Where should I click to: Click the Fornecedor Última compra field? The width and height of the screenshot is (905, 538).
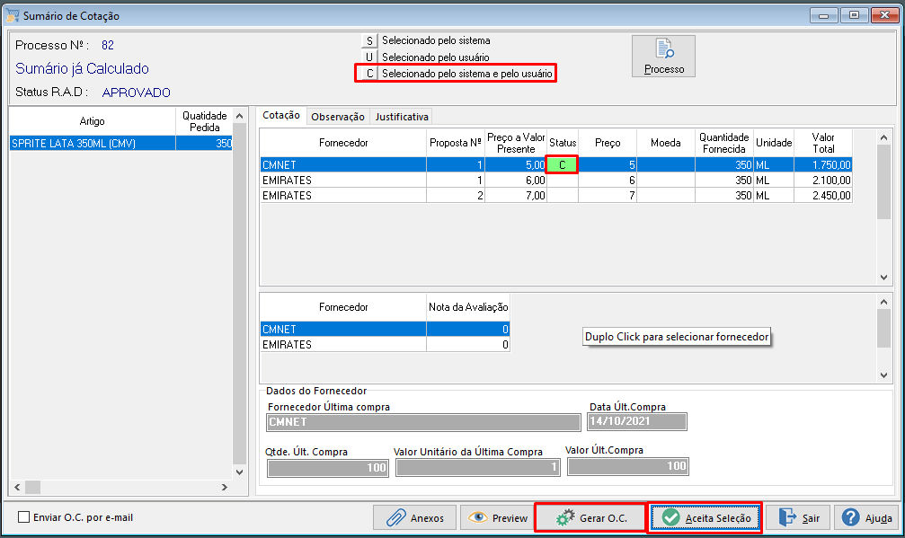pyautogui.click(x=423, y=422)
